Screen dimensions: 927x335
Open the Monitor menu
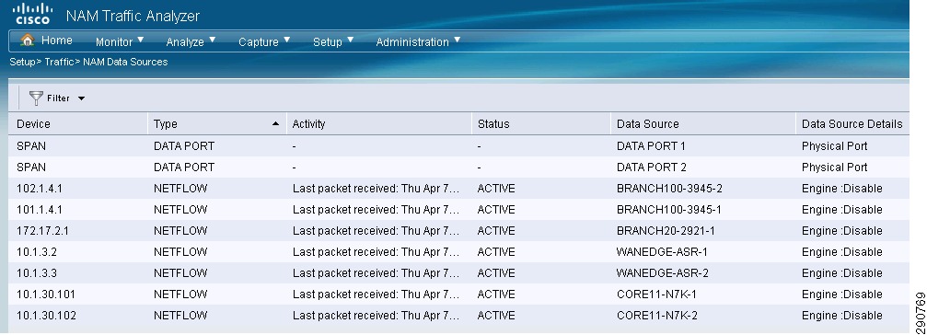[120, 42]
